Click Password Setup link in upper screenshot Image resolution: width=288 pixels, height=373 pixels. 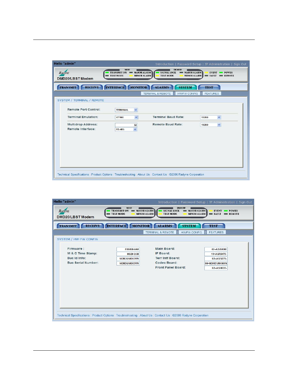(x=189, y=64)
